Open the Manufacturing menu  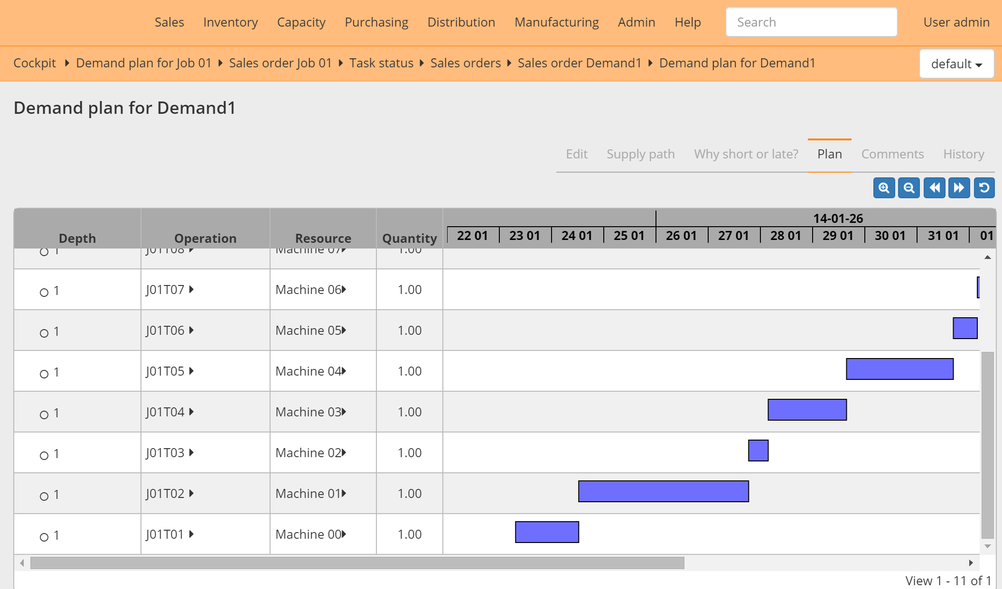[x=556, y=22]
